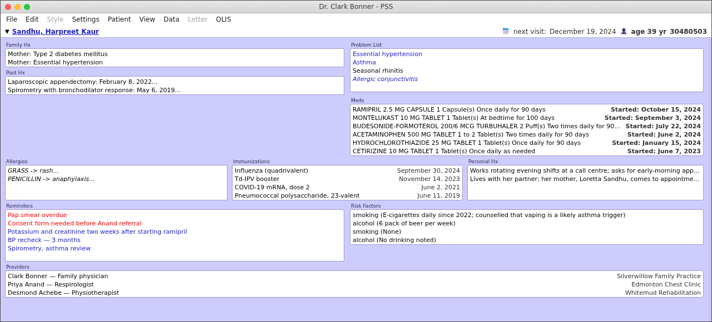Screen dimensions: 712x322
Task: Click the patient person icon beside age
Action: point(624,32)
